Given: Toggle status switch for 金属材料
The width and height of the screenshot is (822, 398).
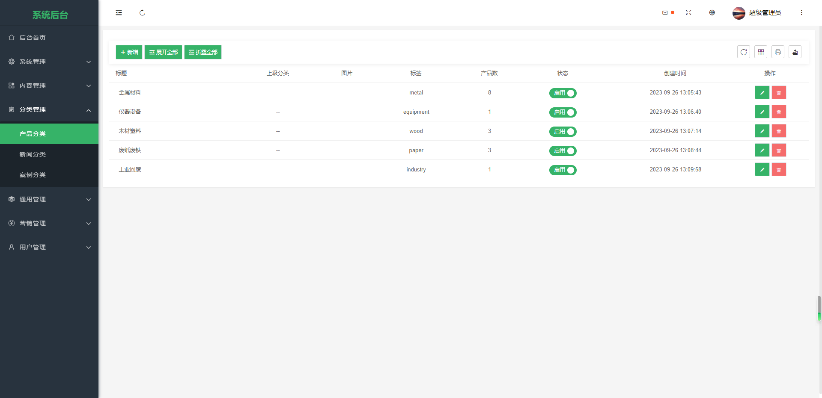Looking at the screenshot, I should (x=563, y=93).
